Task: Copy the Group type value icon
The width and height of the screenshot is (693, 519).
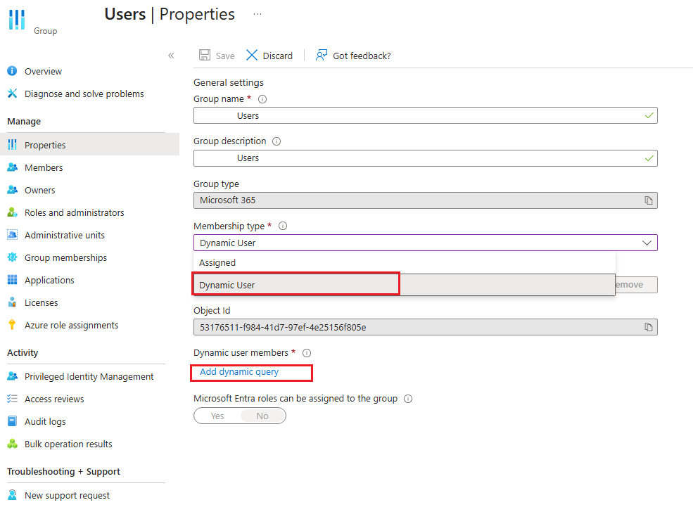Action: [x=649, y=200]
